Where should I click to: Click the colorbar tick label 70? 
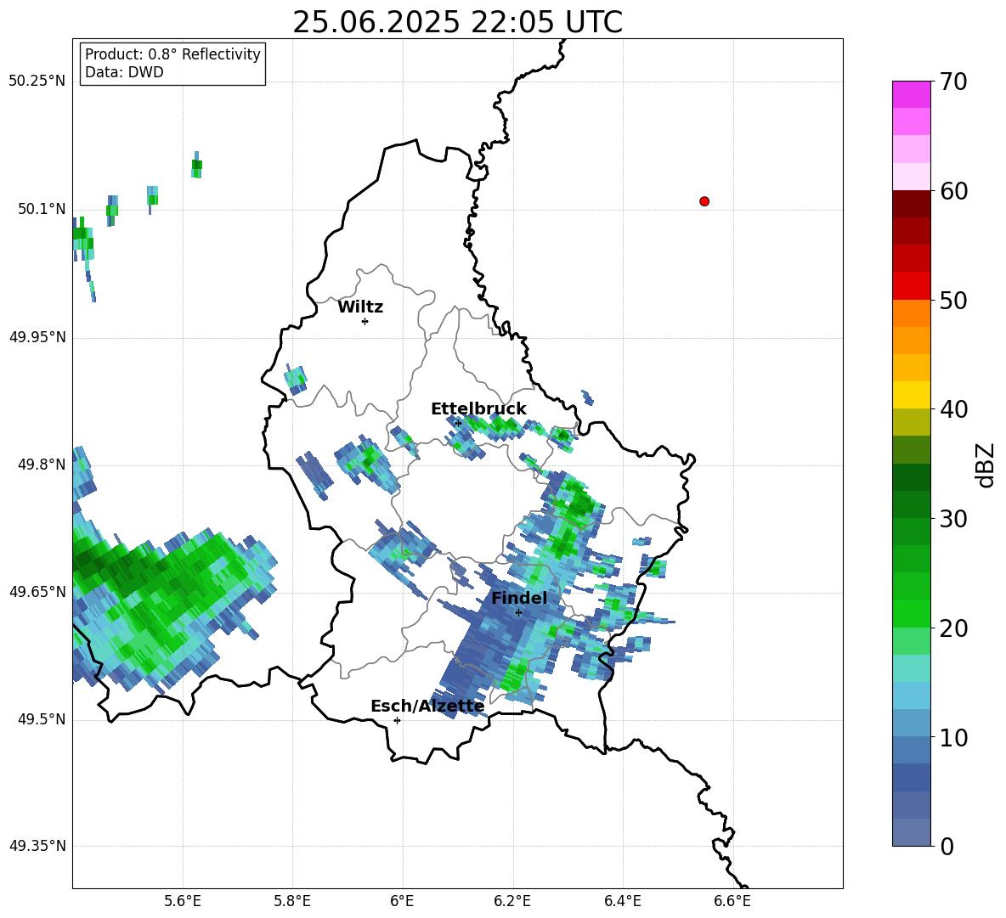954,82
